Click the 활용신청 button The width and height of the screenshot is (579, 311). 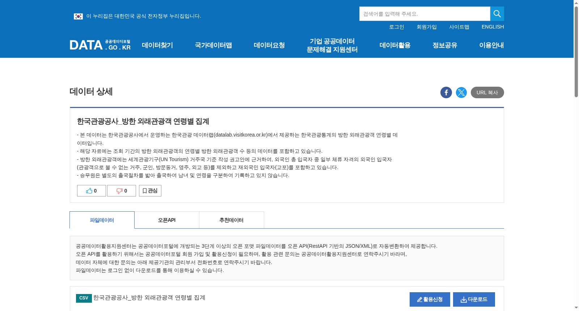click(x=430, y=299)
